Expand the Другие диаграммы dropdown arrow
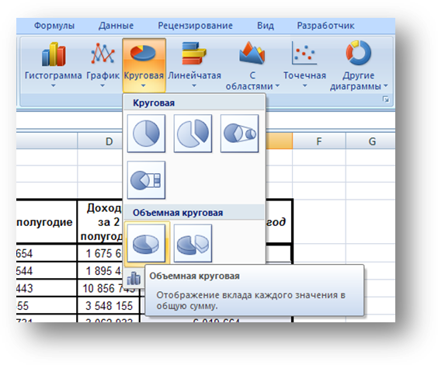Image resolution: width=438 pixels, height=365 pixels. [386, 86]
